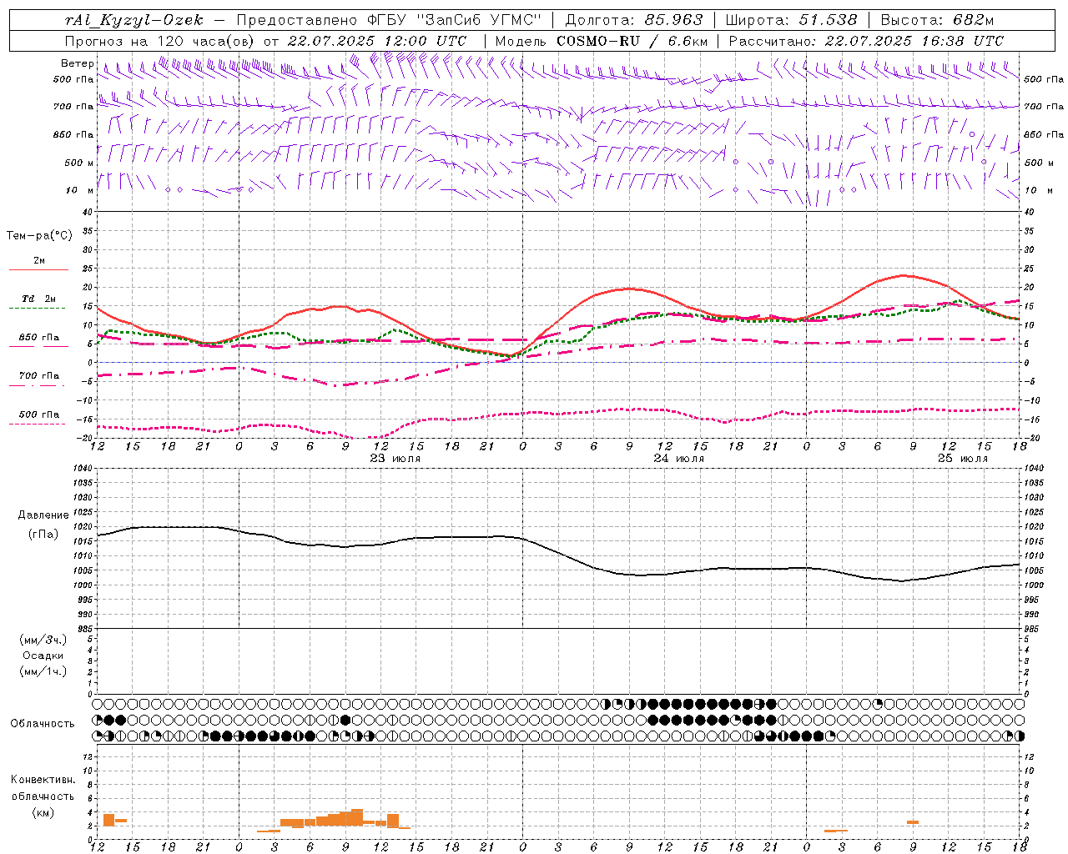Click the 'Давление' pressure panel label
The width and height of the screenshot is (1068, 854).
[43, 515]
